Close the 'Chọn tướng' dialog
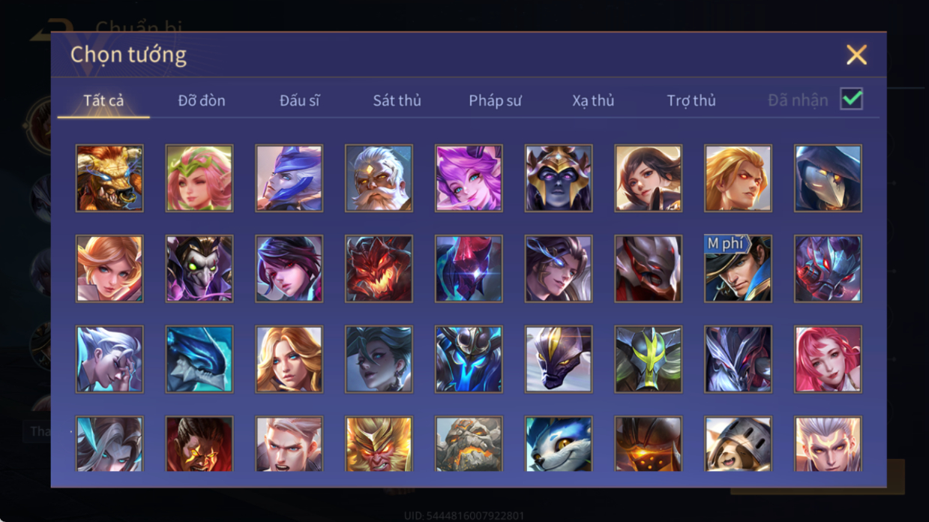This screenshot has height=522, width=929. click(x=856, y=55)
